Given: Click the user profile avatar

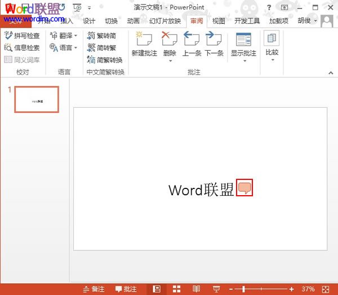Looking at the screenshot, I should [327, 21].
